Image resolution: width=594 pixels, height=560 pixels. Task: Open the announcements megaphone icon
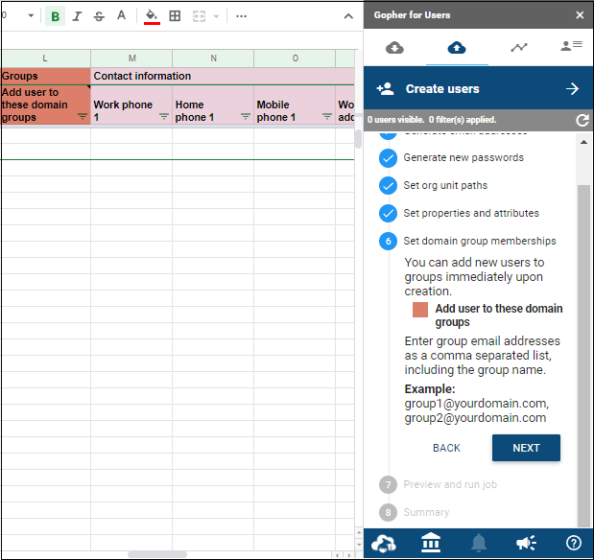coord(526,543)
